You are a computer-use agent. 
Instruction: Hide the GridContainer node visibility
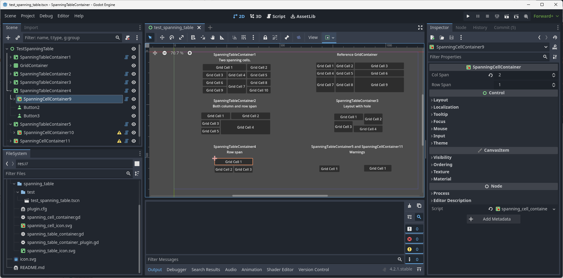pyautogui.click(x=134, y=66)
